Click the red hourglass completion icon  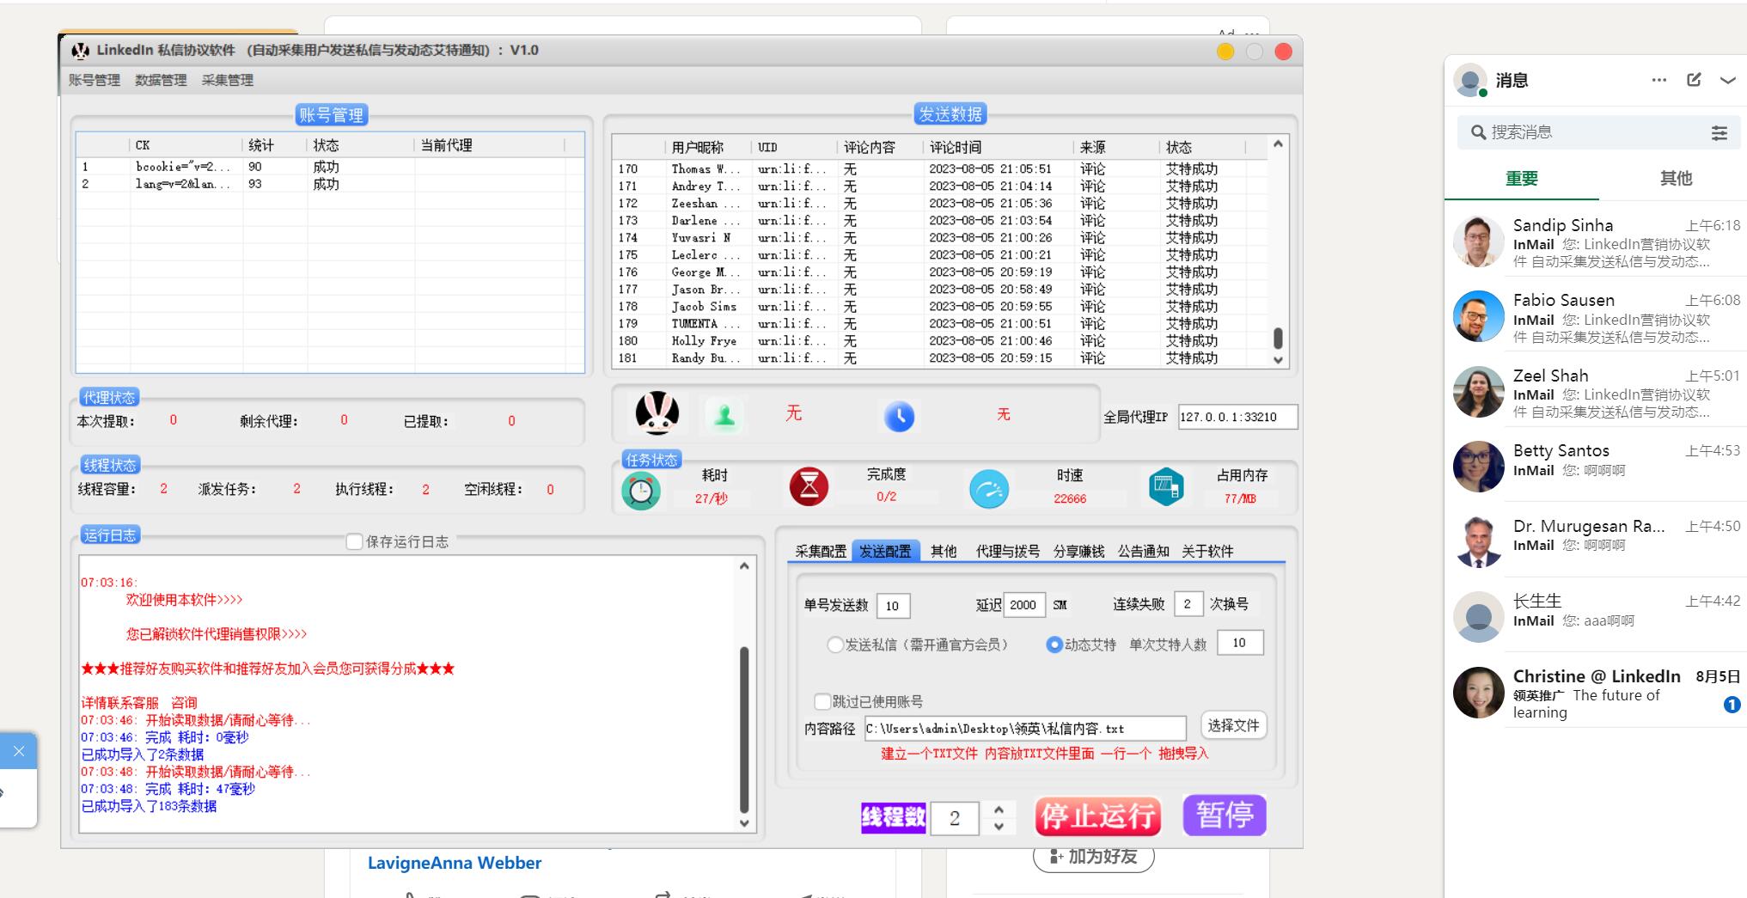pos(809,487)
